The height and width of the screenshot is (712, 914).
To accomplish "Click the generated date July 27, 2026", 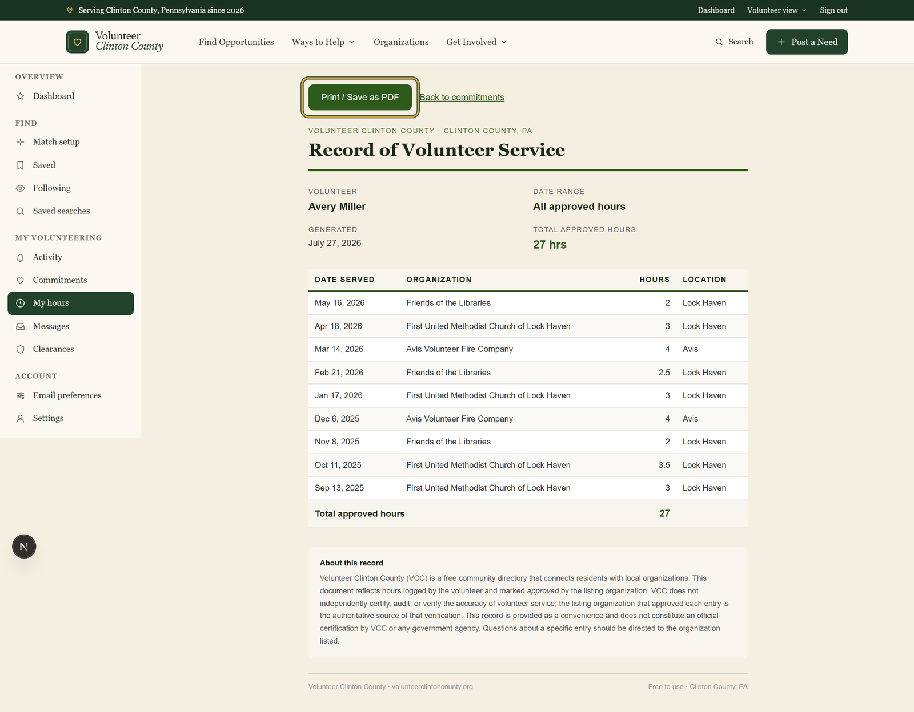I will pyautogui.click(x=335, y=243).
